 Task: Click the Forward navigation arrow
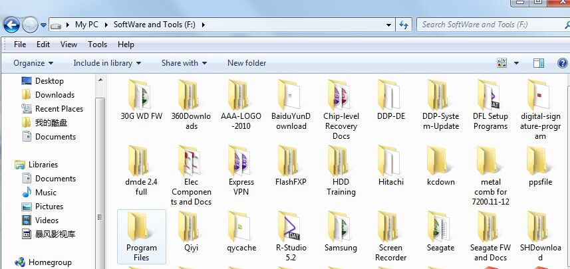(x=30, y=25)
